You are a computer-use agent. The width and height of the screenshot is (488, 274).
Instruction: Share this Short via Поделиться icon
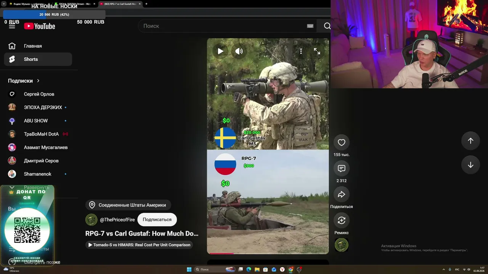[342, 194]
